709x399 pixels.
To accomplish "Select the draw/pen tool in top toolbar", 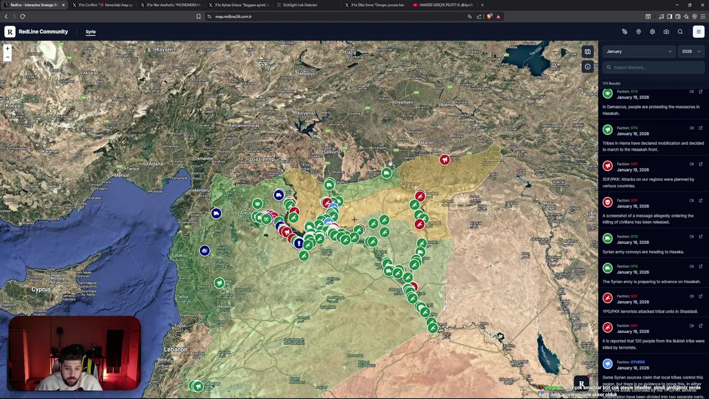I will pyautogui.click(x=625, y=32).
